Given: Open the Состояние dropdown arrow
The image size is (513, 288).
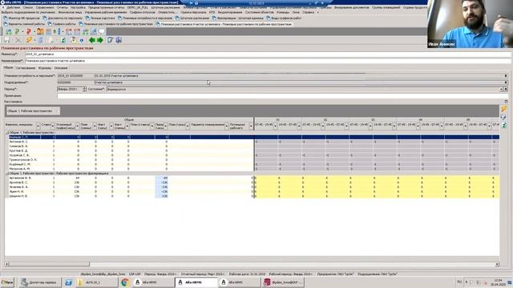Looking at the screenshot, I should tap(501, 89).
